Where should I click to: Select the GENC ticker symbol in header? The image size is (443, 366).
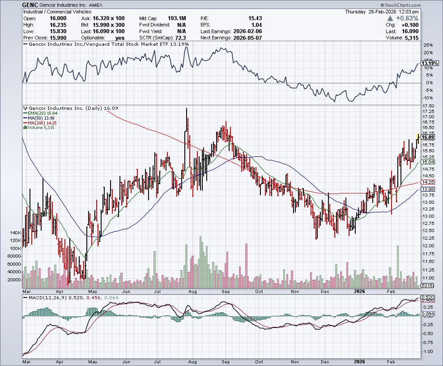30,5
